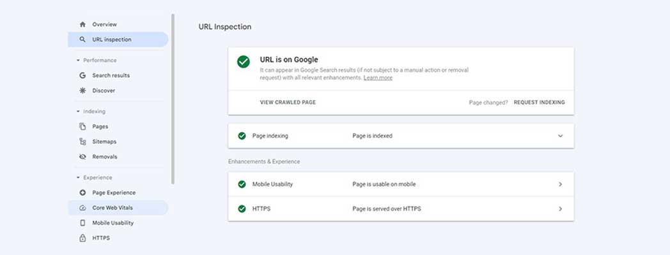Click the HTTPS padlock icon in sidebar

click(82, 238)
